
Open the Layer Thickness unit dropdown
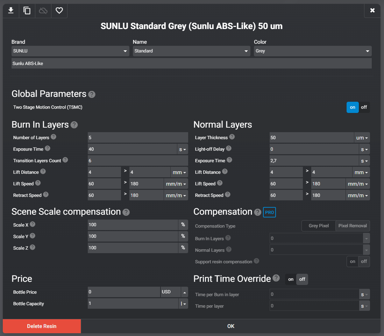click(362, 138)
